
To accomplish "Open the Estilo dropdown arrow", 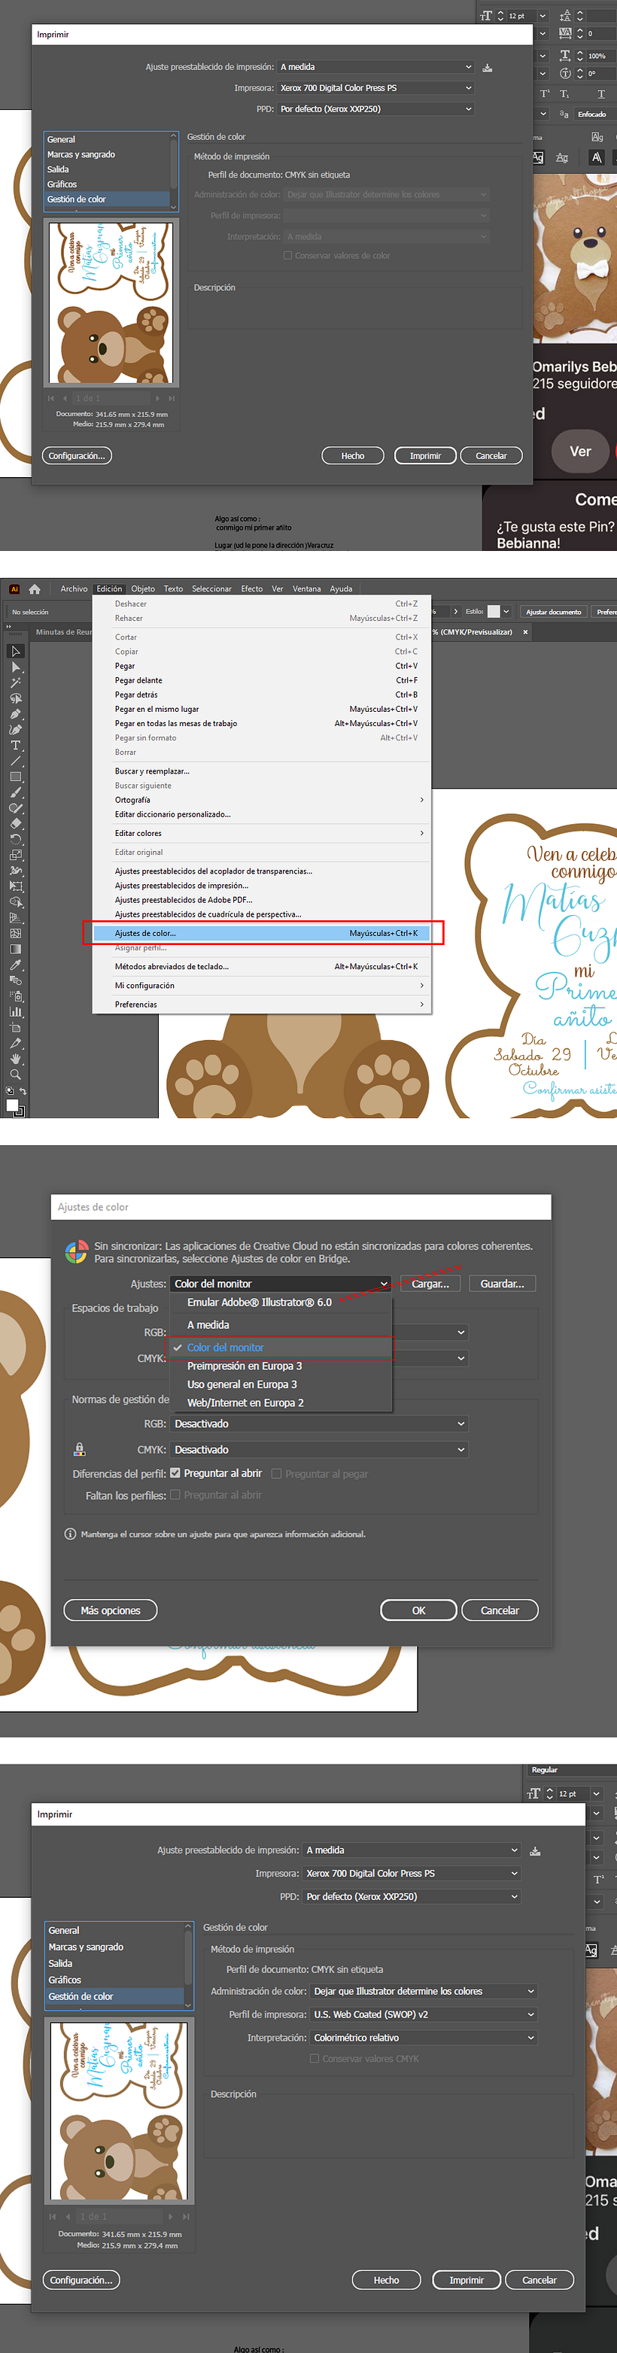I will click(x=506, y=612).
